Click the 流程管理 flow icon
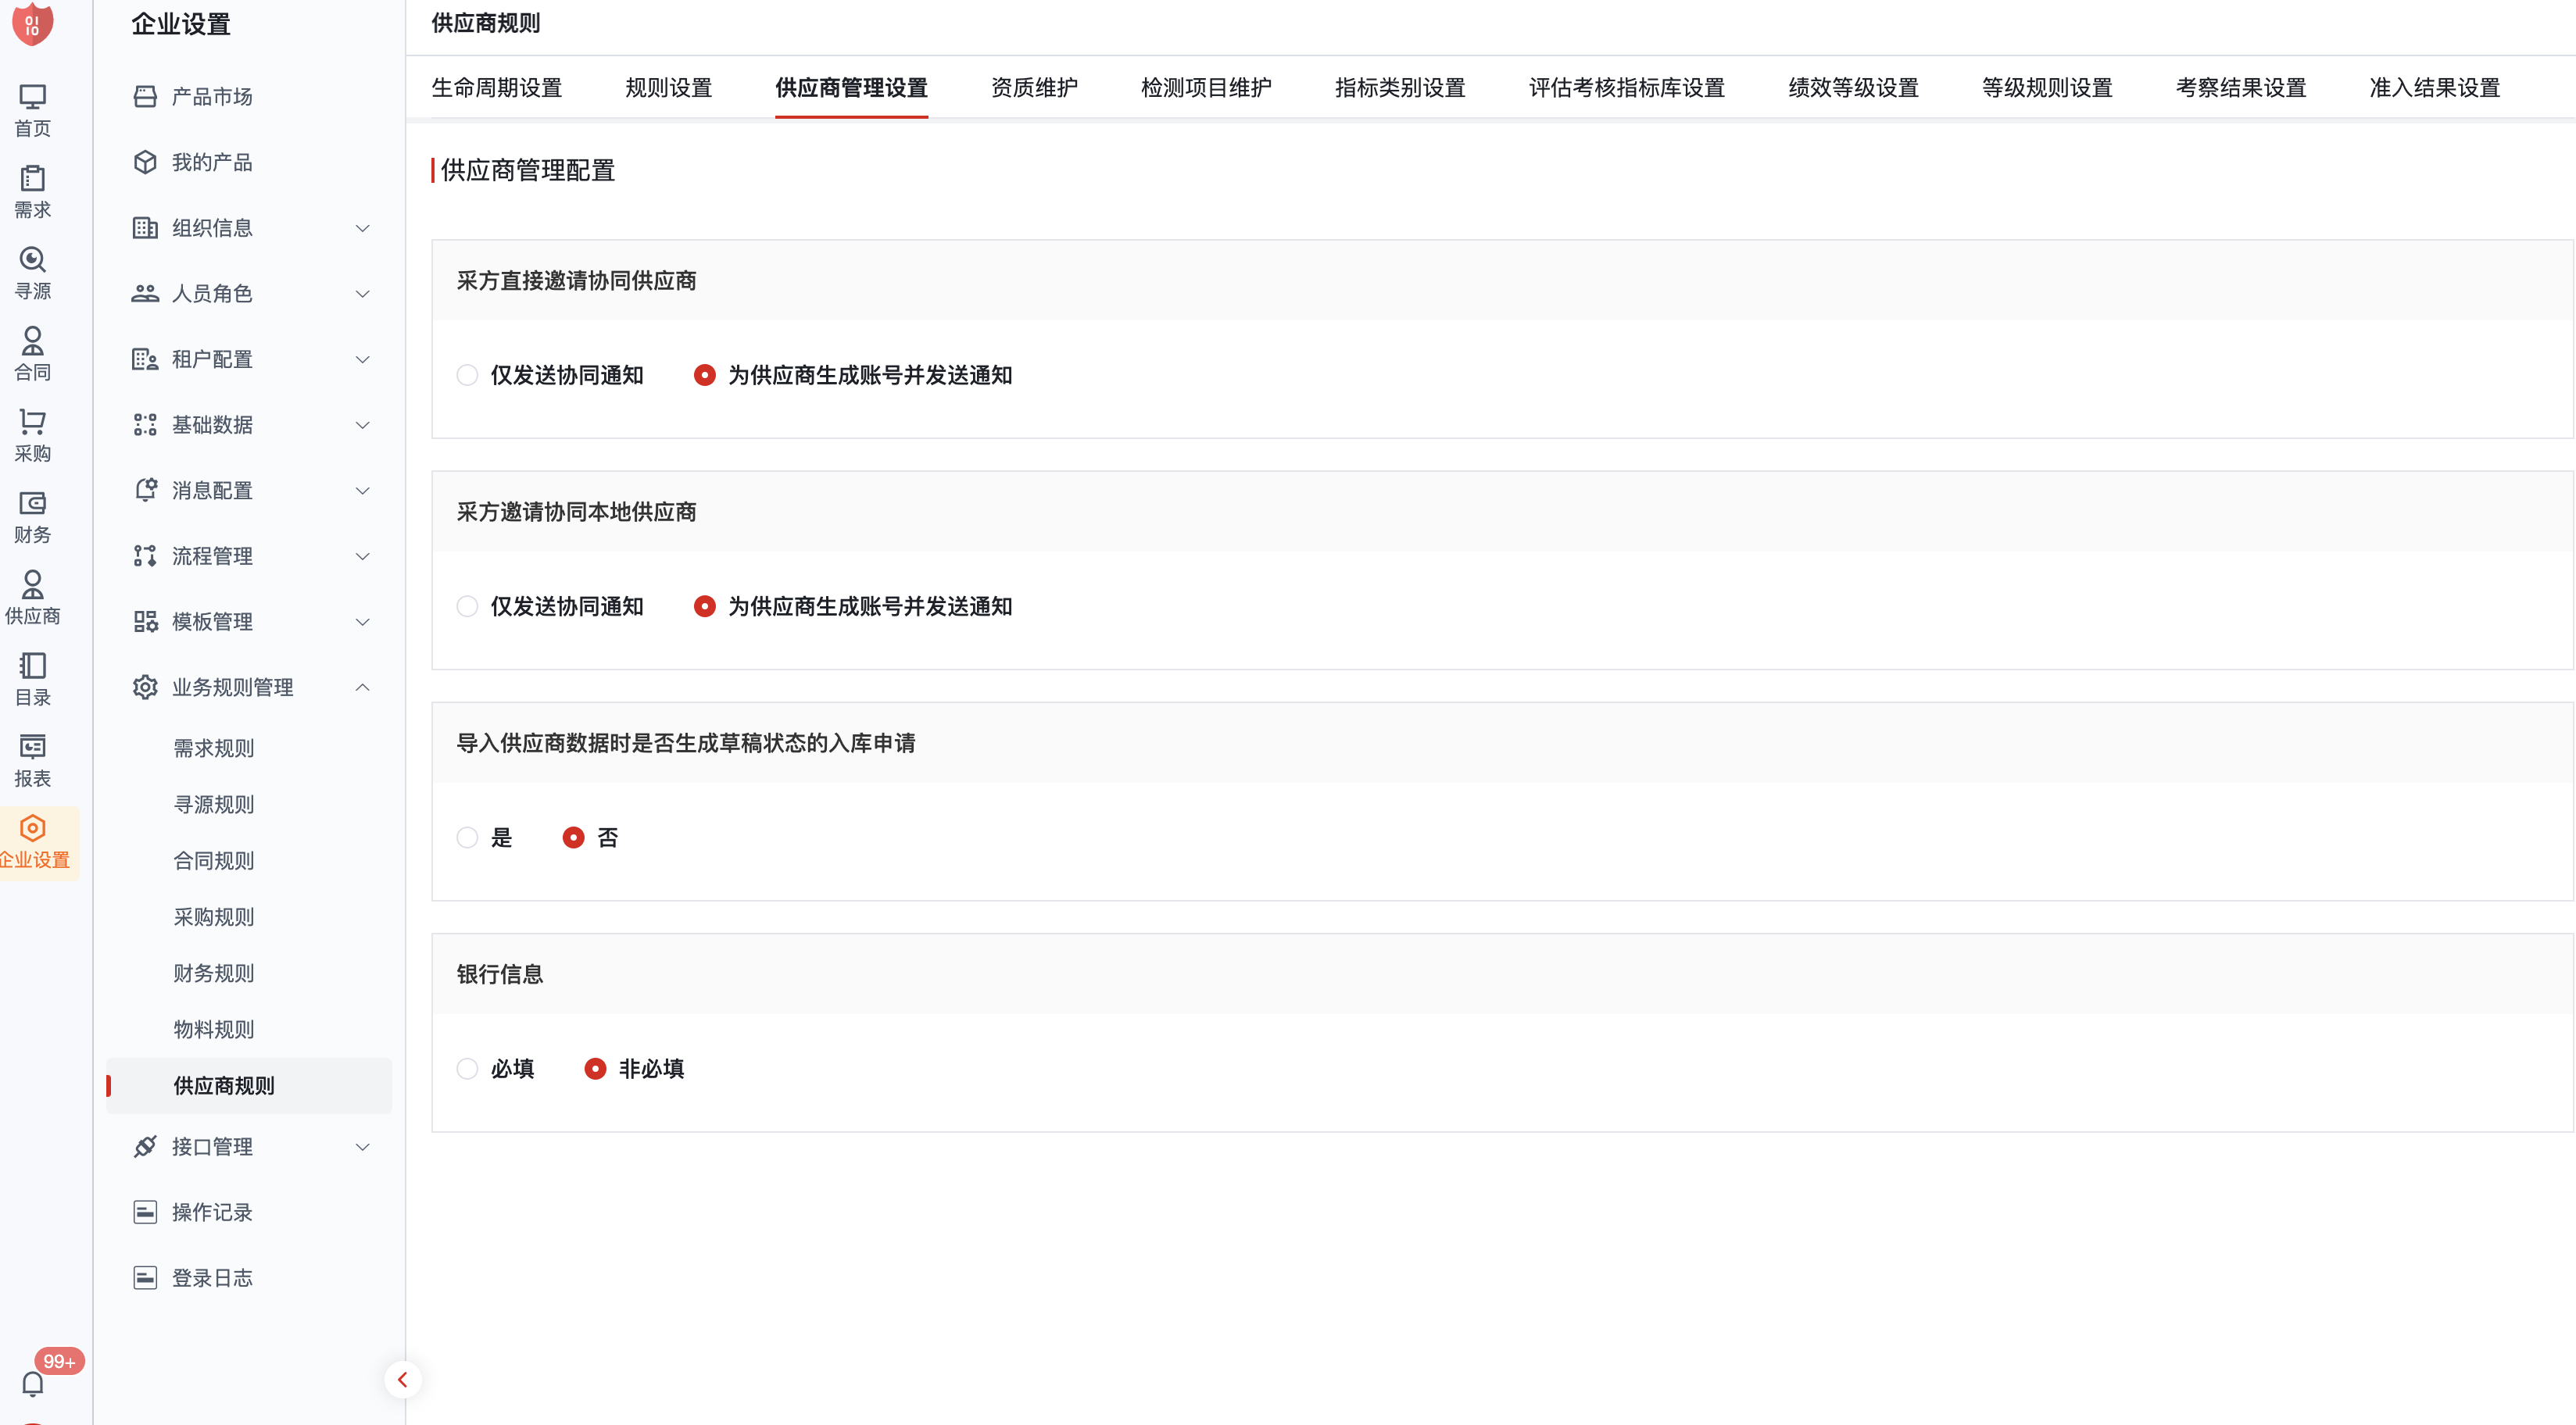2576x1425 pixels. pyautogui.click(x=145, y=555)
